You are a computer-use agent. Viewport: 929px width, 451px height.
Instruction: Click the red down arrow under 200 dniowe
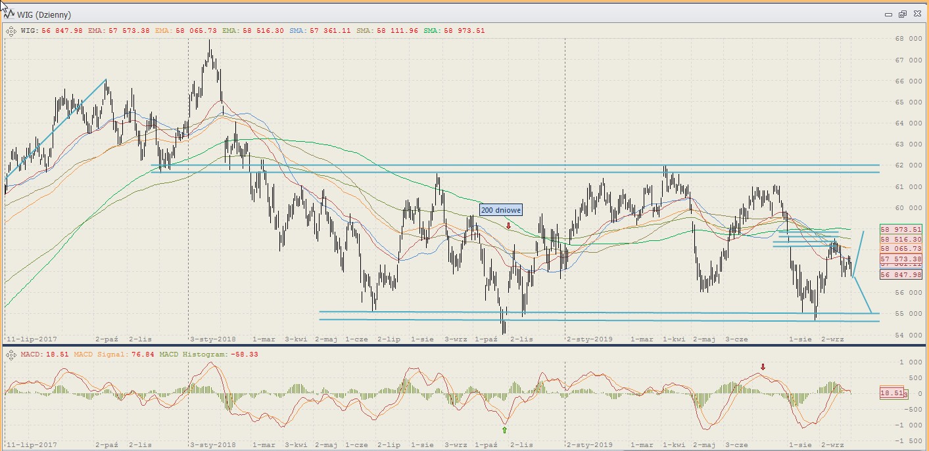(x=508, y=225)
